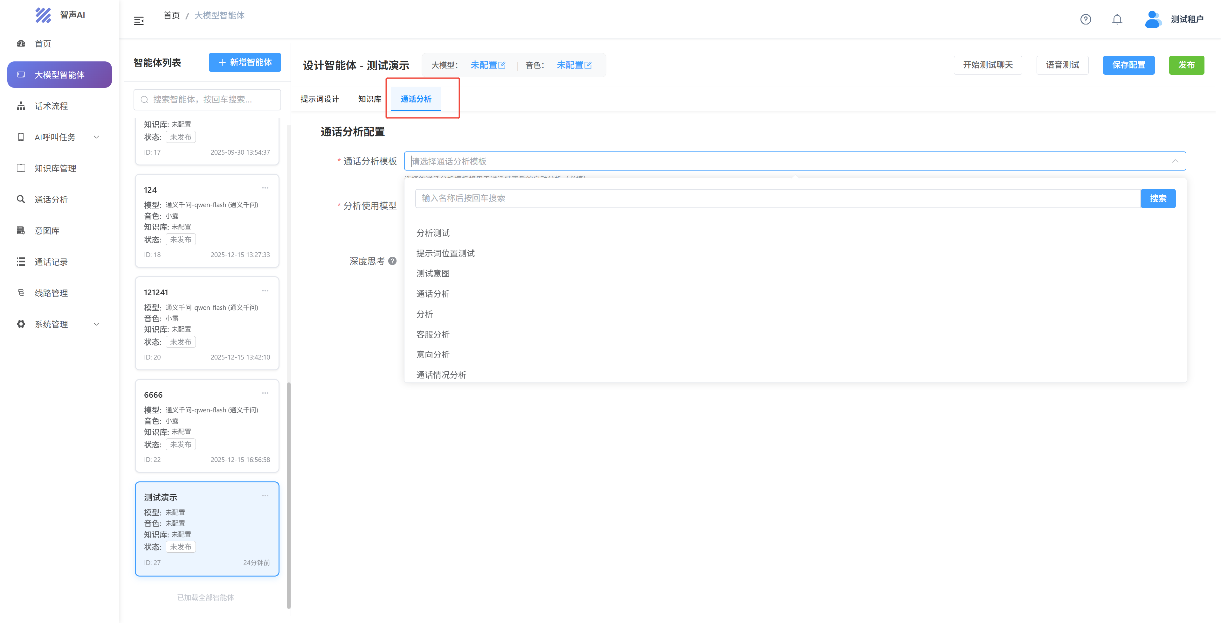Click the agent search input field
The height and width of the screenshot is (623, 1221).
point(207,99)
